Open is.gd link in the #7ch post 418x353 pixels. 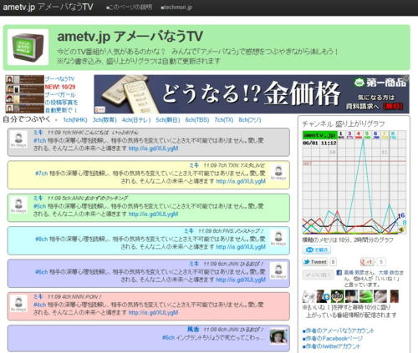tap(241, 181)
